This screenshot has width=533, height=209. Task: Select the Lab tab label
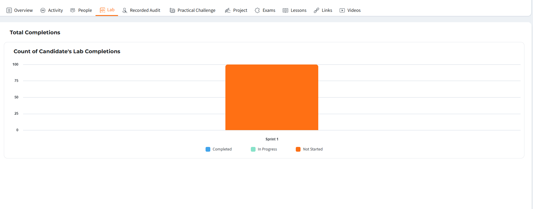pos(111,10)
